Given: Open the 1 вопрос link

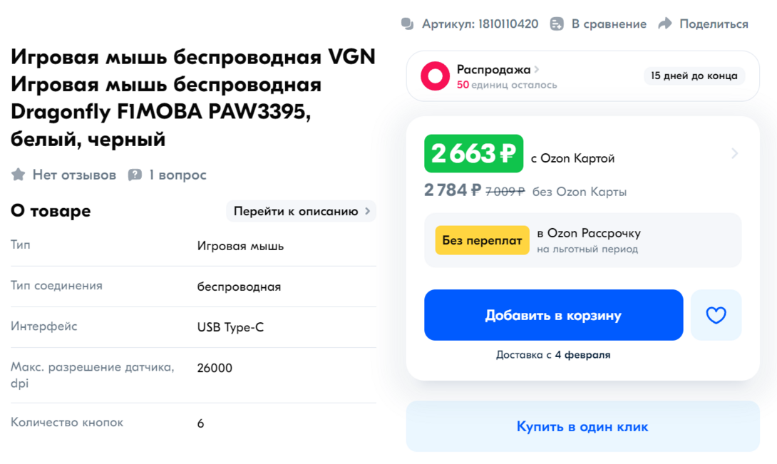Looking at the screenshot, I should pos(177,175).
